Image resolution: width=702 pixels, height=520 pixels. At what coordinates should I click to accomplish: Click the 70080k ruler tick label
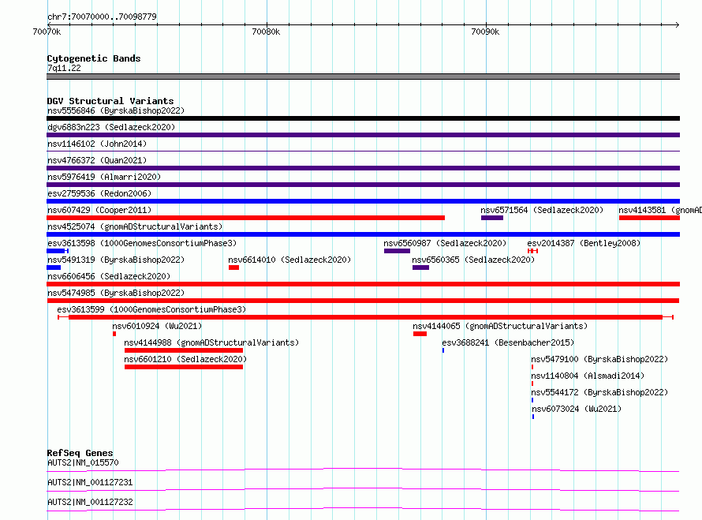coord(266,32)
